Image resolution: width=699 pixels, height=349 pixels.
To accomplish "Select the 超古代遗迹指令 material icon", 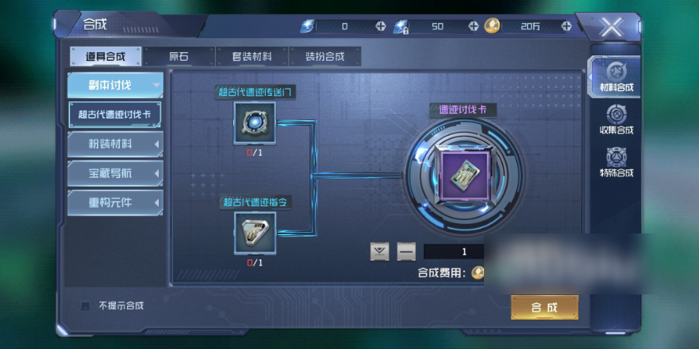I will [255, 233].
